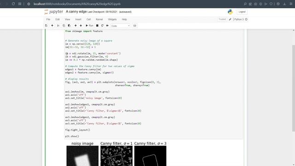Click the line edges1 = feature.canny(im)
The height and width of the screenshot is (166, 295).
[x=83, y=70]
